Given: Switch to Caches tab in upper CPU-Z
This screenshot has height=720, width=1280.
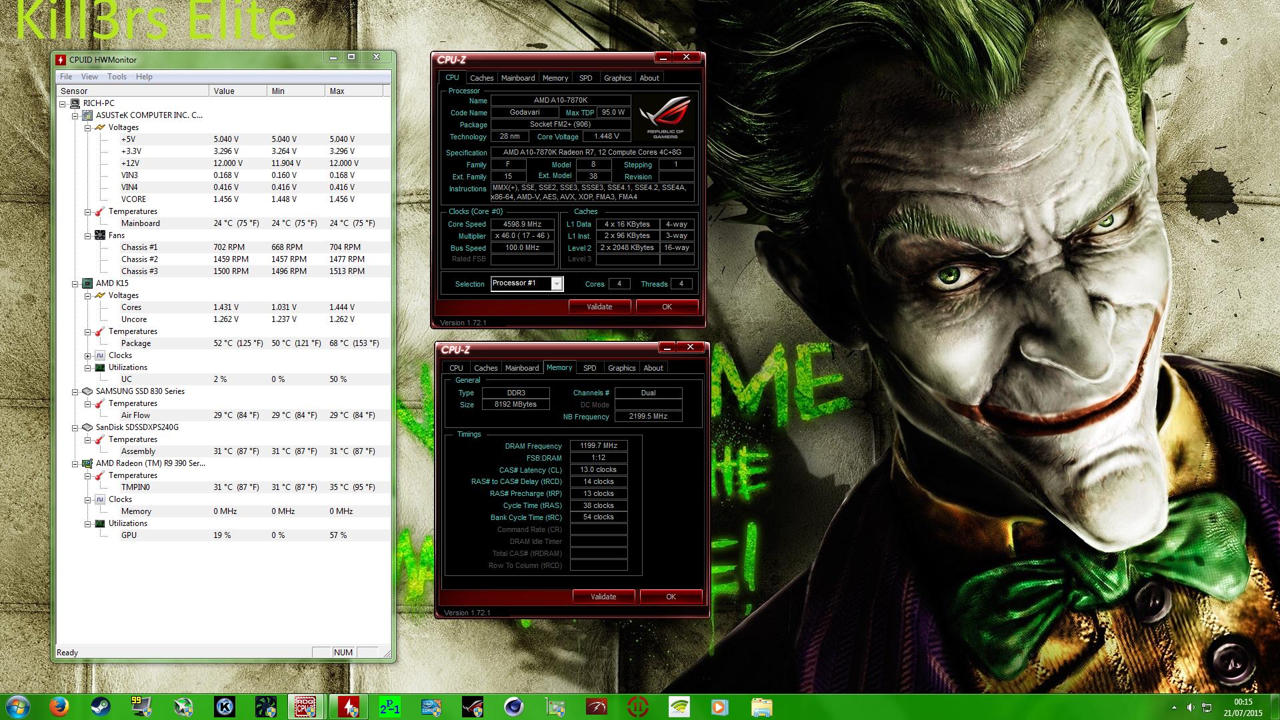Looking at the screenshot, I should coord(481,78).
